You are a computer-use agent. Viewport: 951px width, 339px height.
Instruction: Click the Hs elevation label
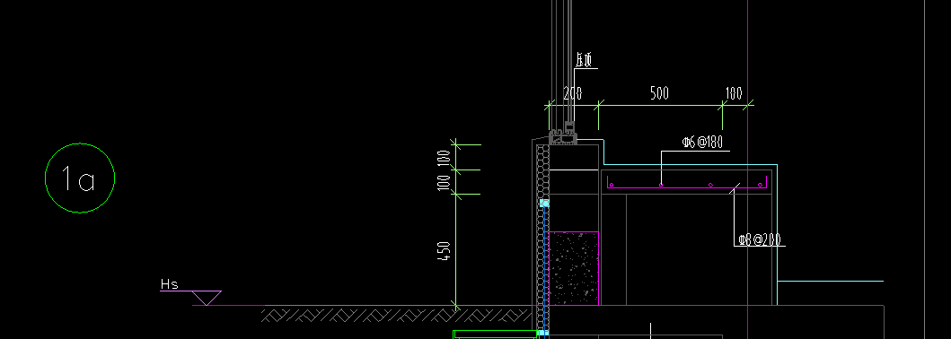coord(169,284)
